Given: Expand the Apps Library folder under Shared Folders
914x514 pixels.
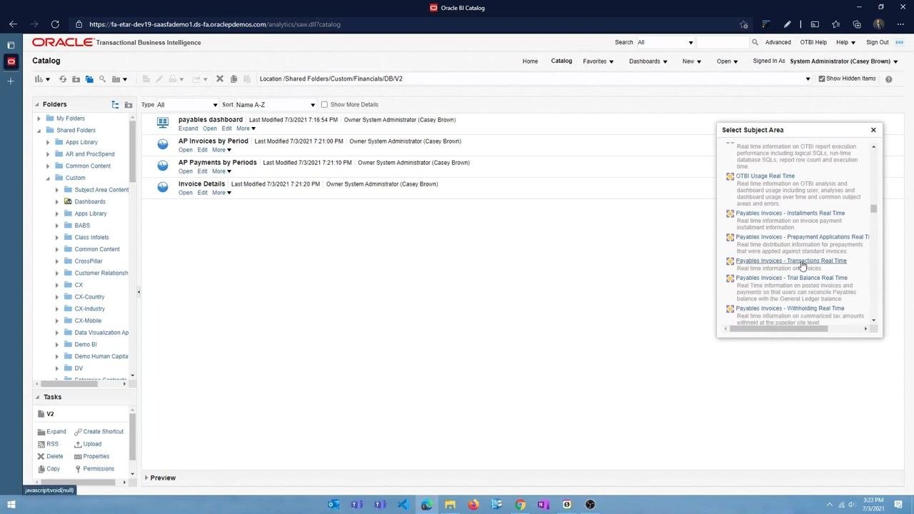Looking at the screenshot, I should [48, 142].
